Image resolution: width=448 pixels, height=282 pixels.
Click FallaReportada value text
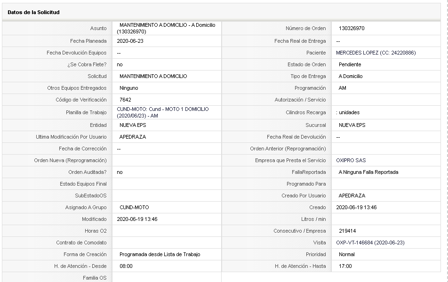(x=368, y=172)
